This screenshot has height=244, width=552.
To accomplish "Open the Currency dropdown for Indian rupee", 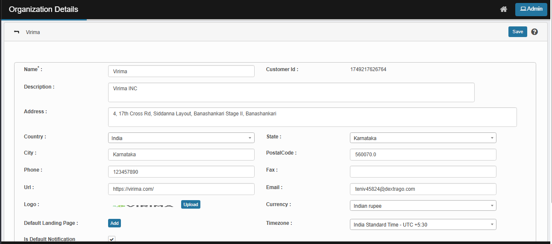I will point(423,206).
